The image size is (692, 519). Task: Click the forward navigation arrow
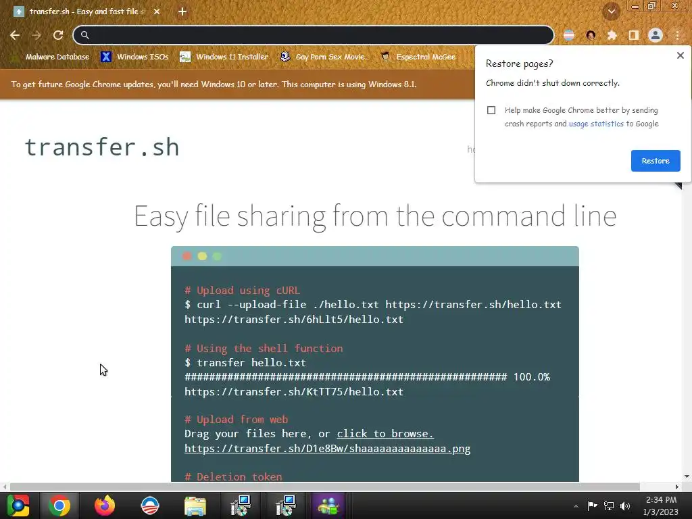(36, 35)
